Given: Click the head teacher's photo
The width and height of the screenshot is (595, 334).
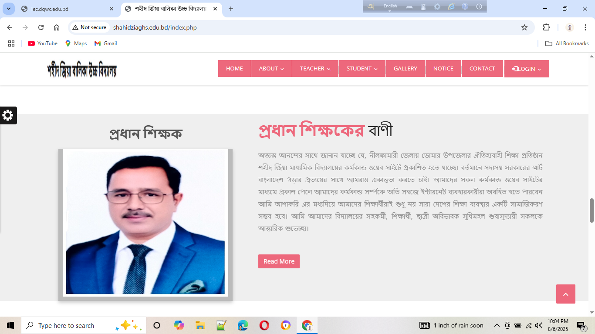Looking at the screenshot, I should tap(145, 223).
